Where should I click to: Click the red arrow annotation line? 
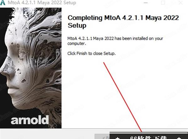[x=122, y=97]
